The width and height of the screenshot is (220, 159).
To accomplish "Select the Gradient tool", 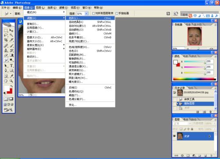I will 11,55.
